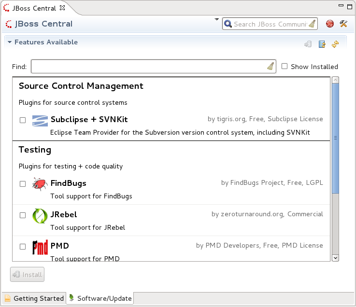
Task: Select the Software/Update tab
Action: pyautogui.click(x=100, y=298)
